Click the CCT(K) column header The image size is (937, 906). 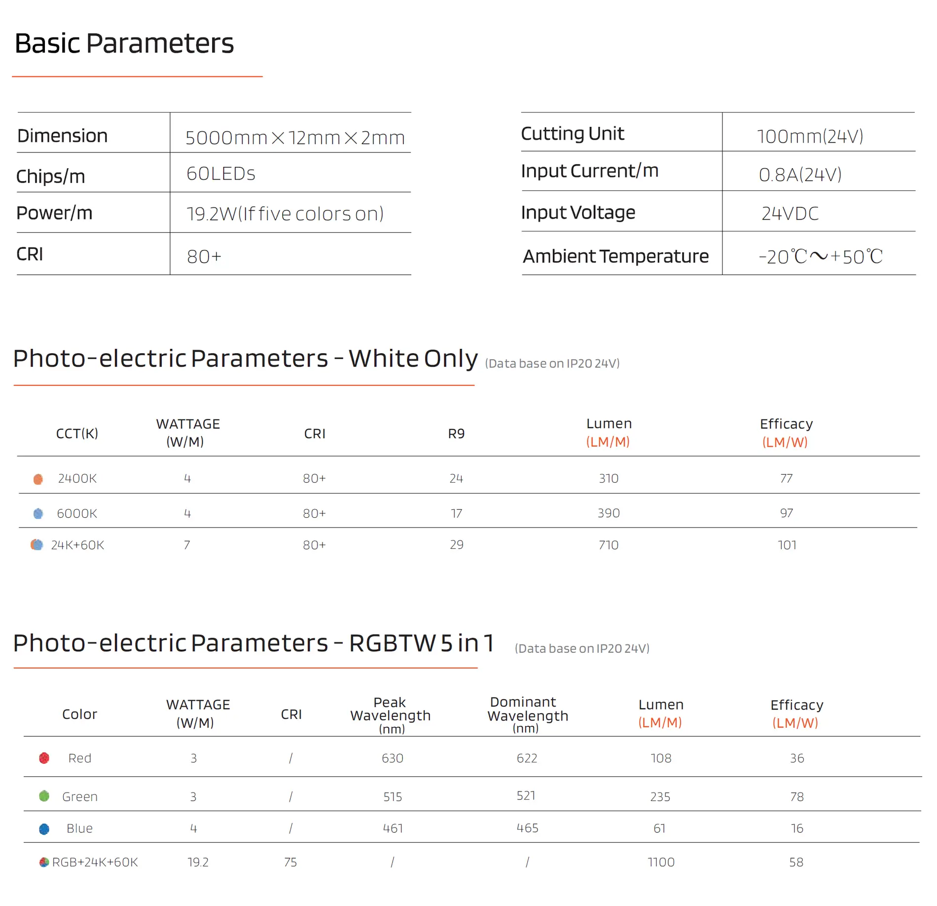pos(77,434)
